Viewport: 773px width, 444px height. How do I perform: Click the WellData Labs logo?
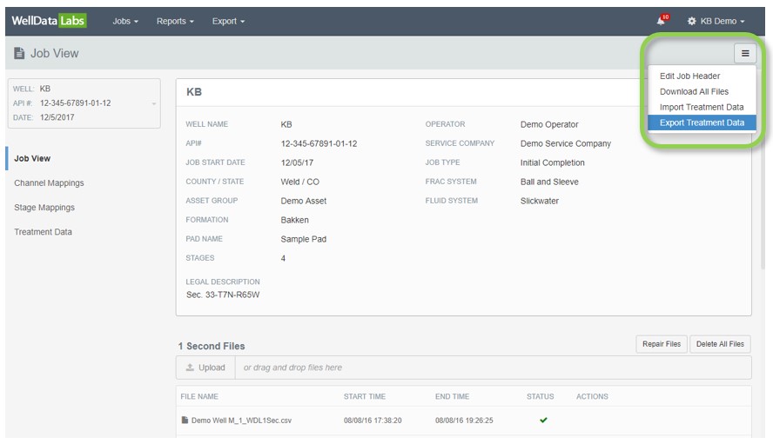(x=49, y=21)
